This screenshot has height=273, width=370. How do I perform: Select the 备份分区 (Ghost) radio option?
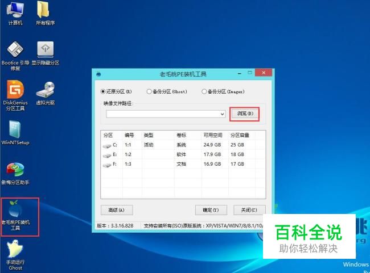tap(167, 91)
